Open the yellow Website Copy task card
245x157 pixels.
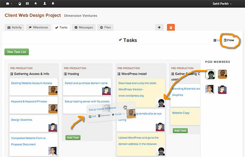(185, 117)
